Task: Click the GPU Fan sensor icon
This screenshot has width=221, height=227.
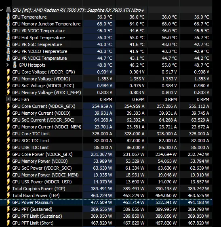Action: tap(8, 99)
